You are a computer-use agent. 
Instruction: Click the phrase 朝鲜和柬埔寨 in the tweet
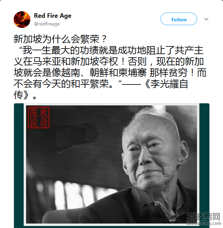(118, 73)
